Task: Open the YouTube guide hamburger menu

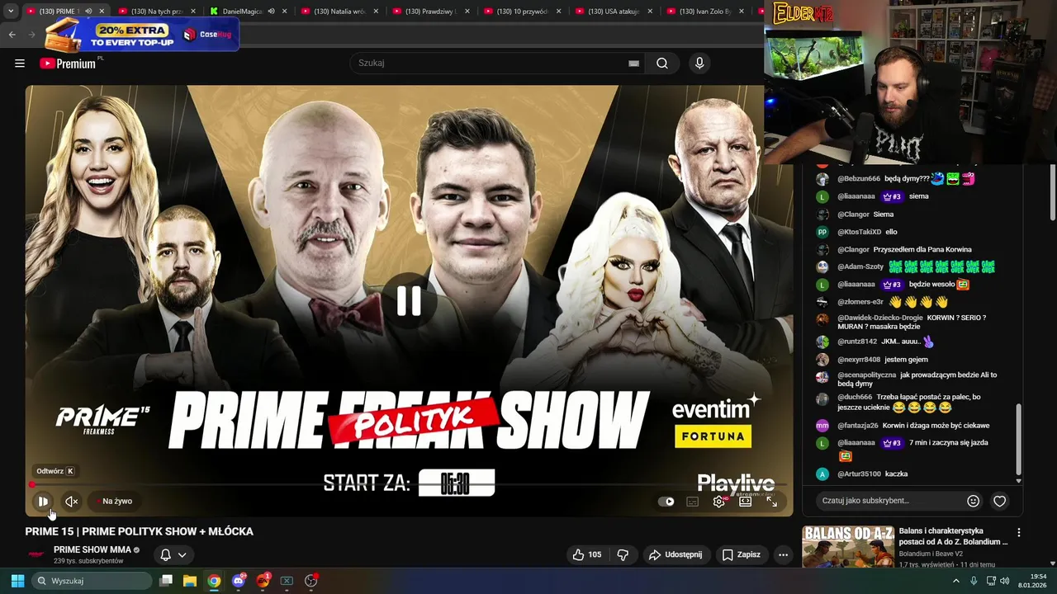Action: pyautogui.click(x=20, y=64)
